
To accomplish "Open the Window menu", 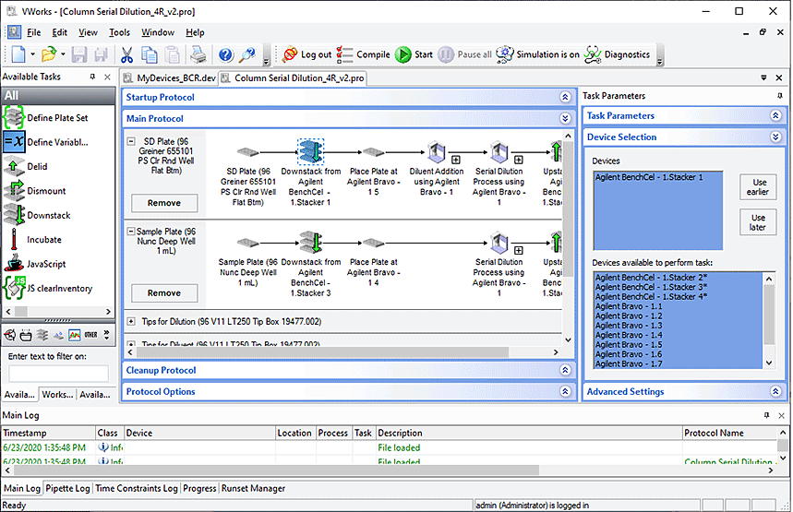I will 158,32.
